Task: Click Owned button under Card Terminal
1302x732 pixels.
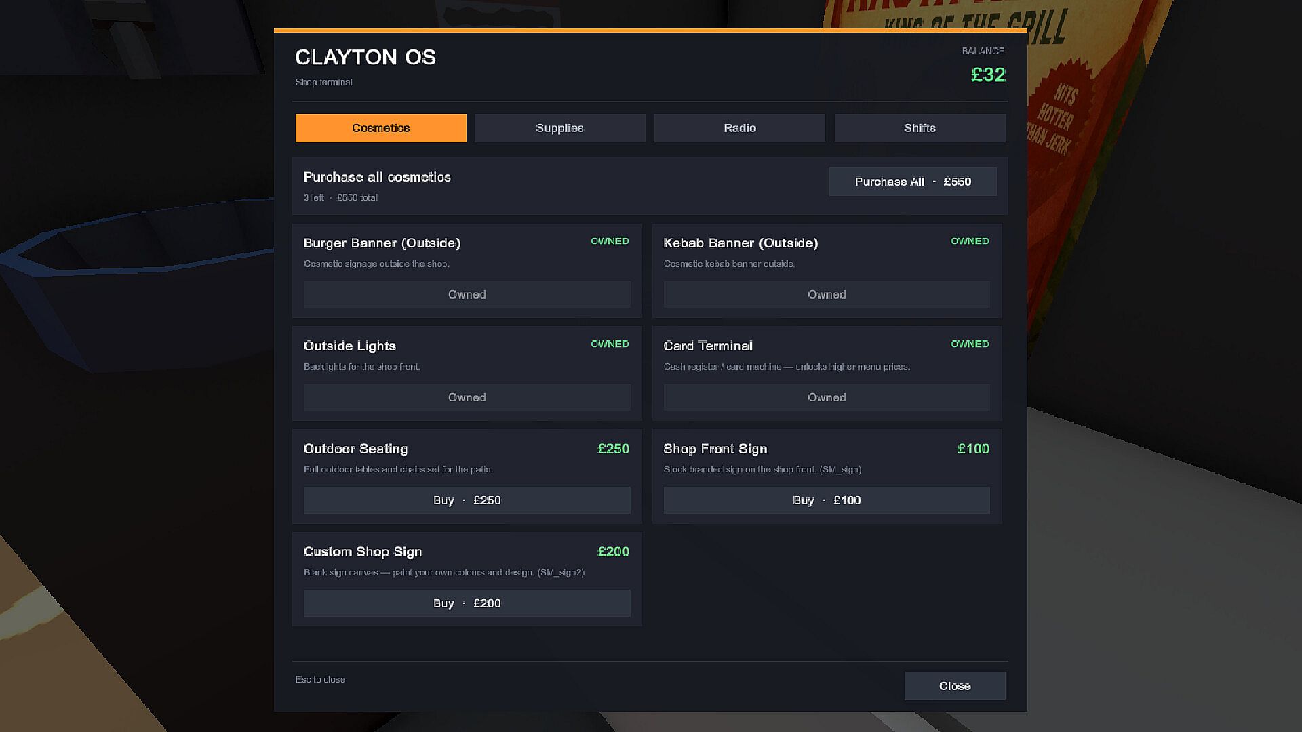Action: [827, 397]
